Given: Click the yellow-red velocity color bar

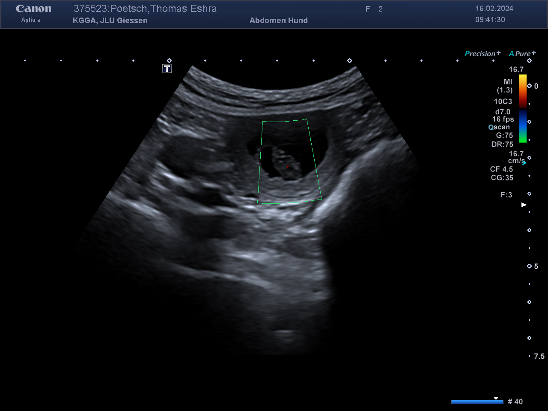Looking at the screenshot, I should (x=523, y=91).
